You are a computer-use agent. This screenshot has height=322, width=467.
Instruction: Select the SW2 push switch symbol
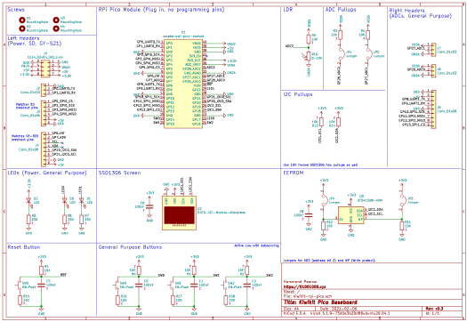click(x=225, y=286)
